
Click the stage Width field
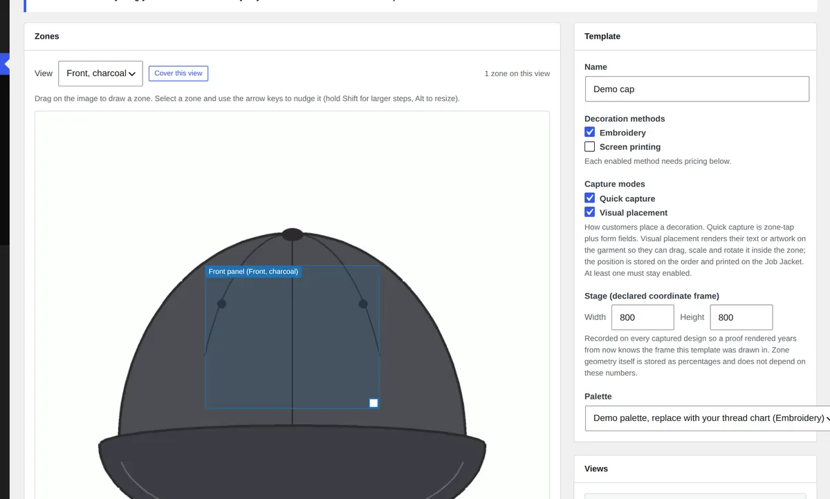point(643,317)
